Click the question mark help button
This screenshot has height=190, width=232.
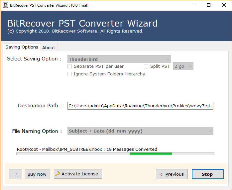tap(16, 174)
